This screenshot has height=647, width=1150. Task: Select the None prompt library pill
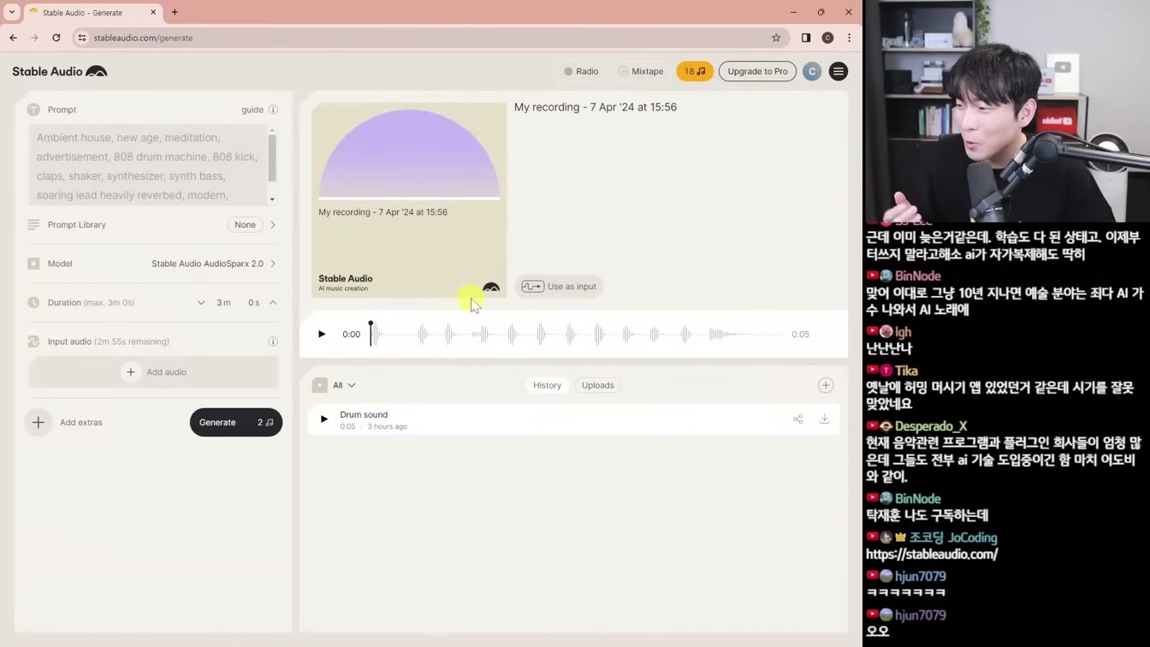(x=245, y=225)
